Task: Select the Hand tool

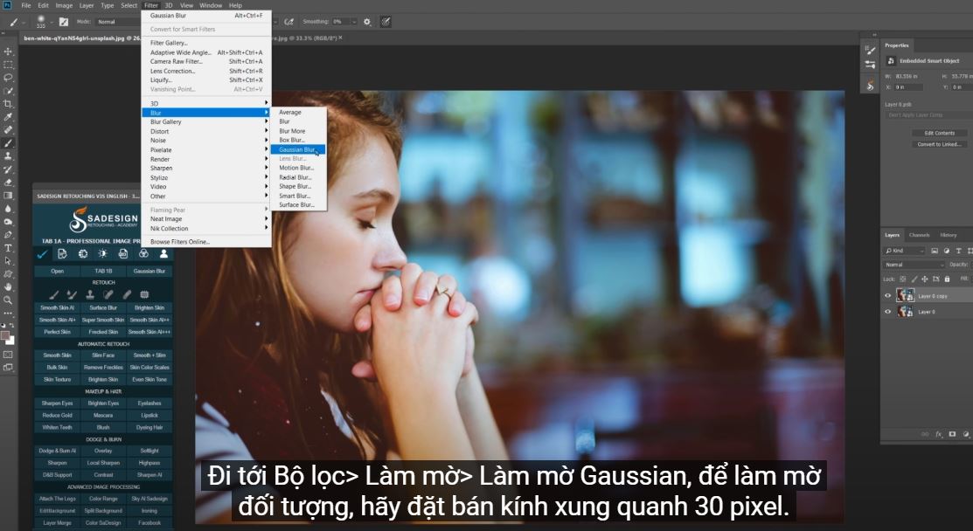Action: coord(8,286)
